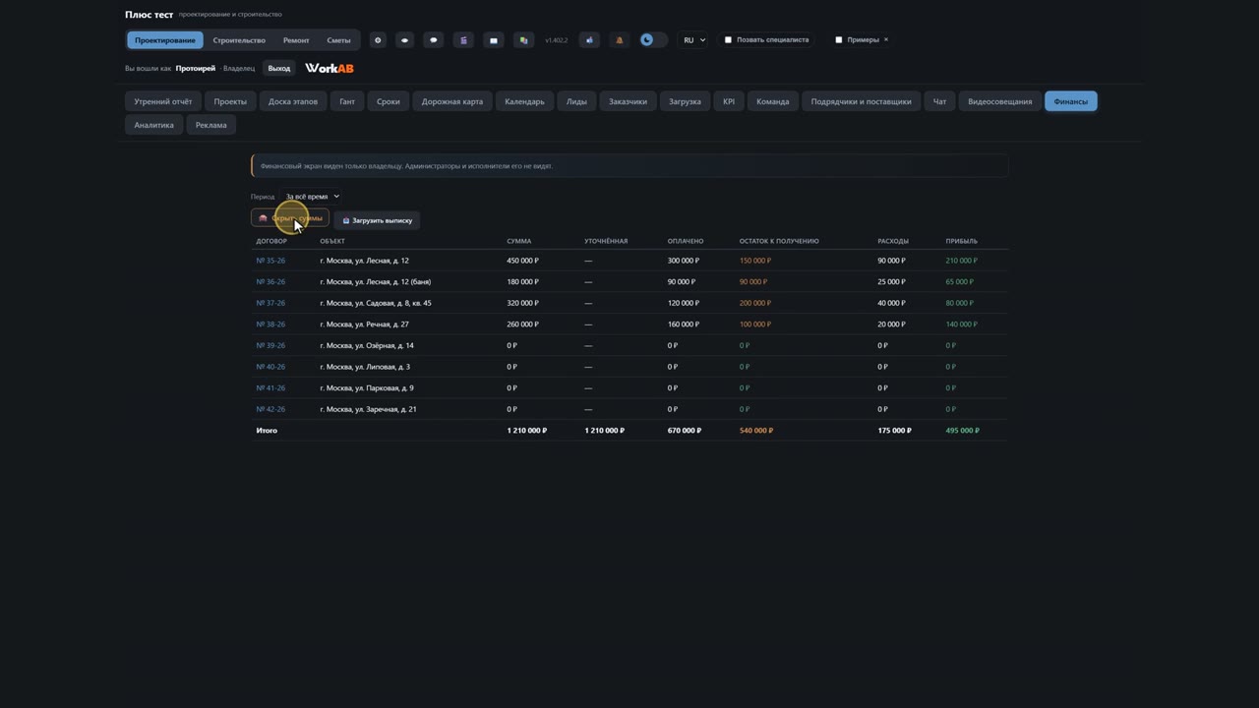
Task: Click the Скрыть суммы button
Action: (x=290, y=218)
